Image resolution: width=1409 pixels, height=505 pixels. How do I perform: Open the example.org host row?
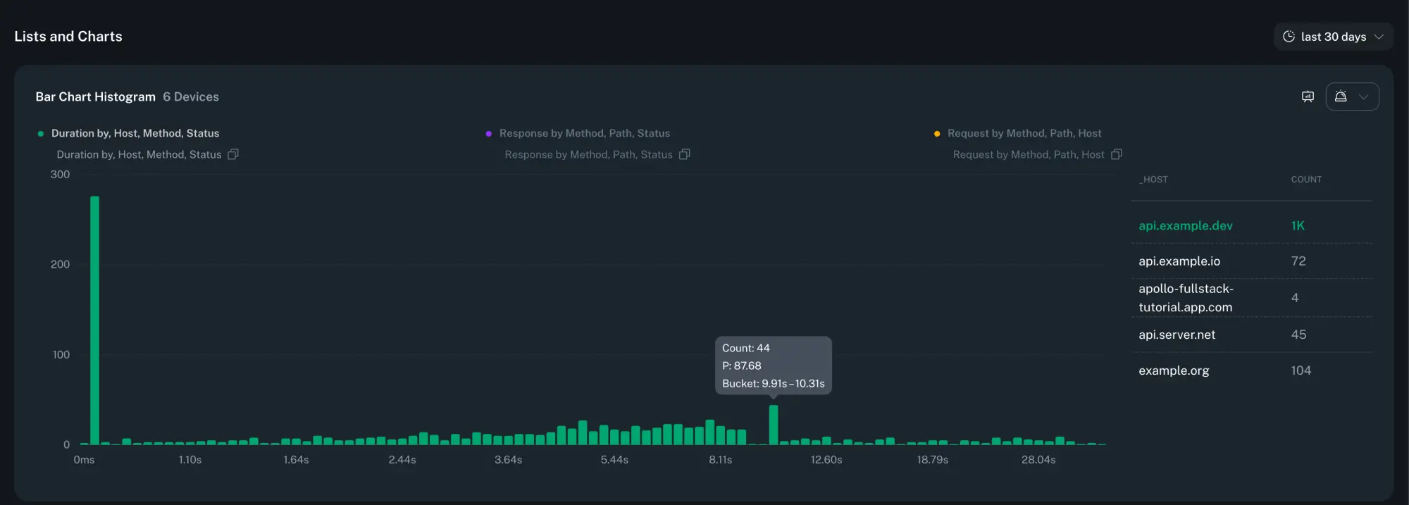click(1174, 370)
